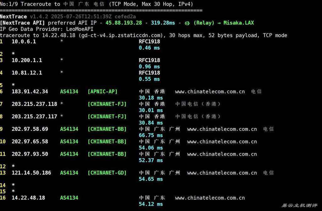Click the 30.01 ms latency value
The width and height of the screenshot is (322, 211).
[x=151, y=110]
